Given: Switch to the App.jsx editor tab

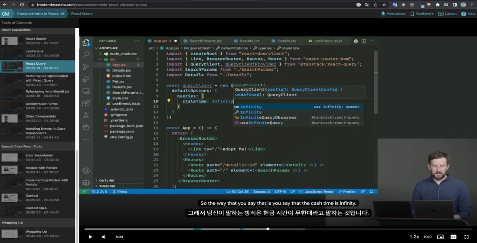Looking at the screenshot, I should pos(162,41).
